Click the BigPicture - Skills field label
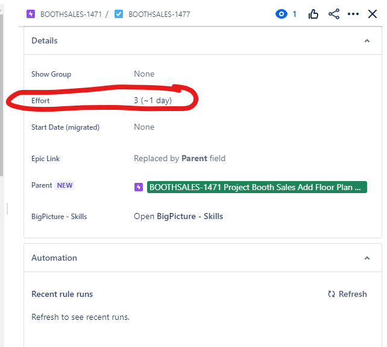Screen dimensions: 387x347 [59, 217]
